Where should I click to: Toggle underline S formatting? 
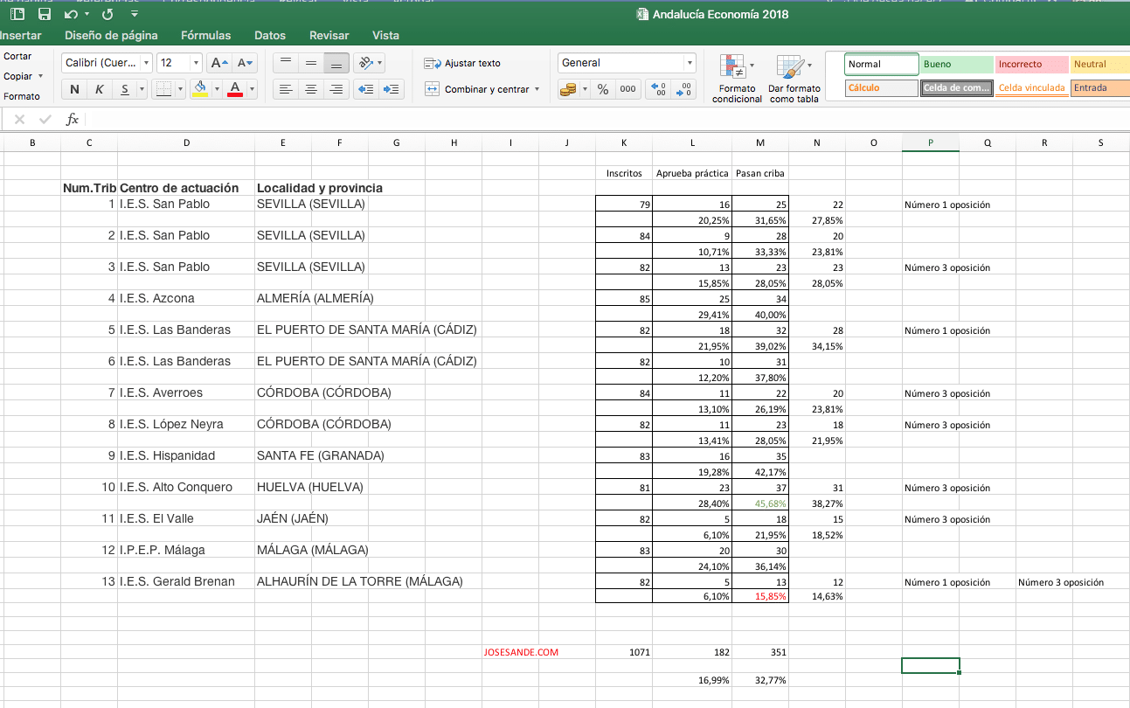126,89
